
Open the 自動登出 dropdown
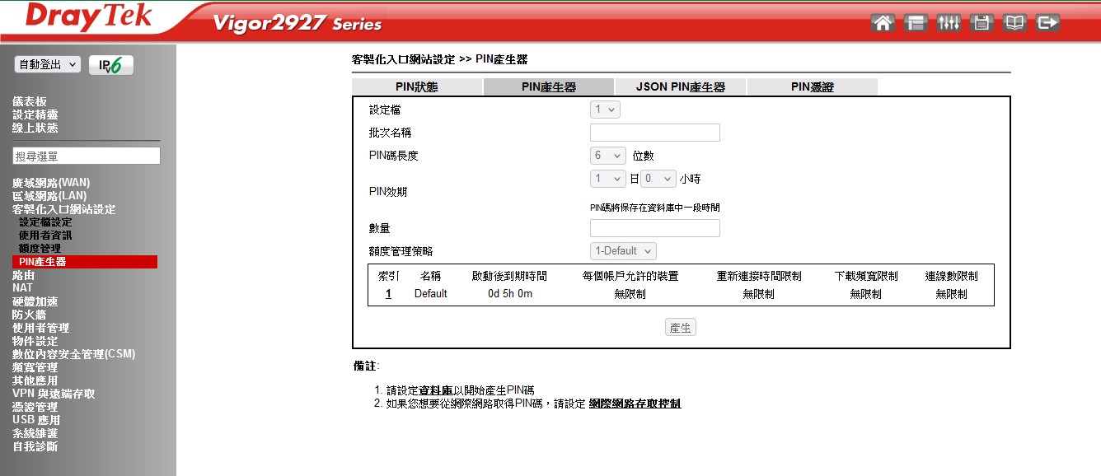(48, 64)
